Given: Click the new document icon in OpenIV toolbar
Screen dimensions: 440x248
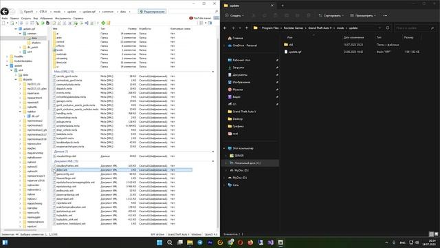Looking at the screenshot, I should [3, 23].
